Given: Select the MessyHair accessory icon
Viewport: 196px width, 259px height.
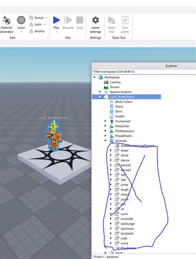Looking at the screenshot, I should (112, 126).
